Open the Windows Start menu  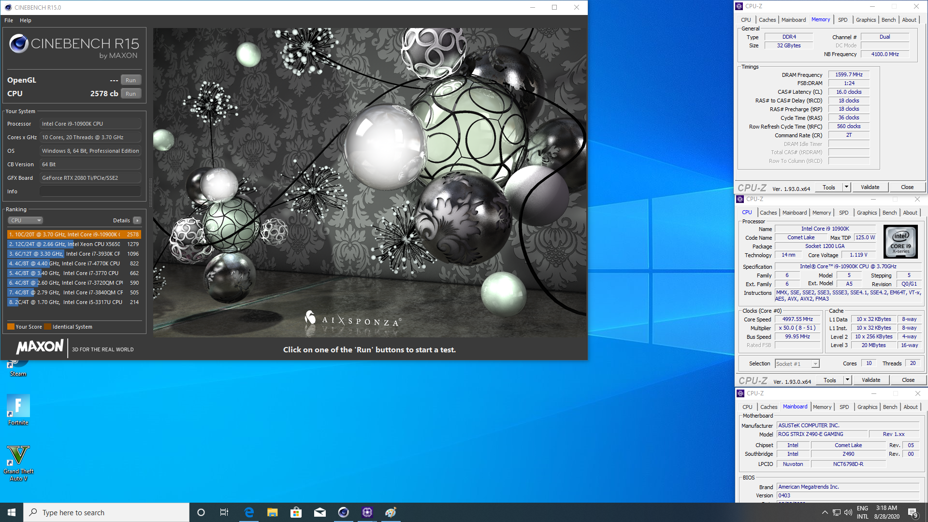(x=12, y=512)
